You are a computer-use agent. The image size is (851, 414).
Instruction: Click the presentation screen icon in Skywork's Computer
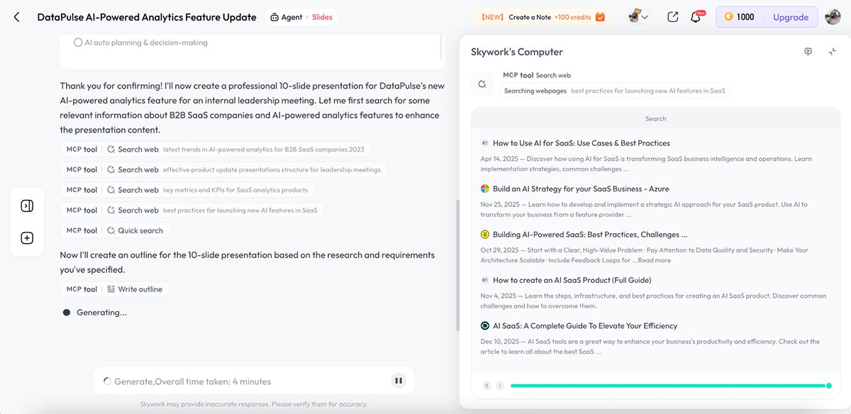coord(808,52)
